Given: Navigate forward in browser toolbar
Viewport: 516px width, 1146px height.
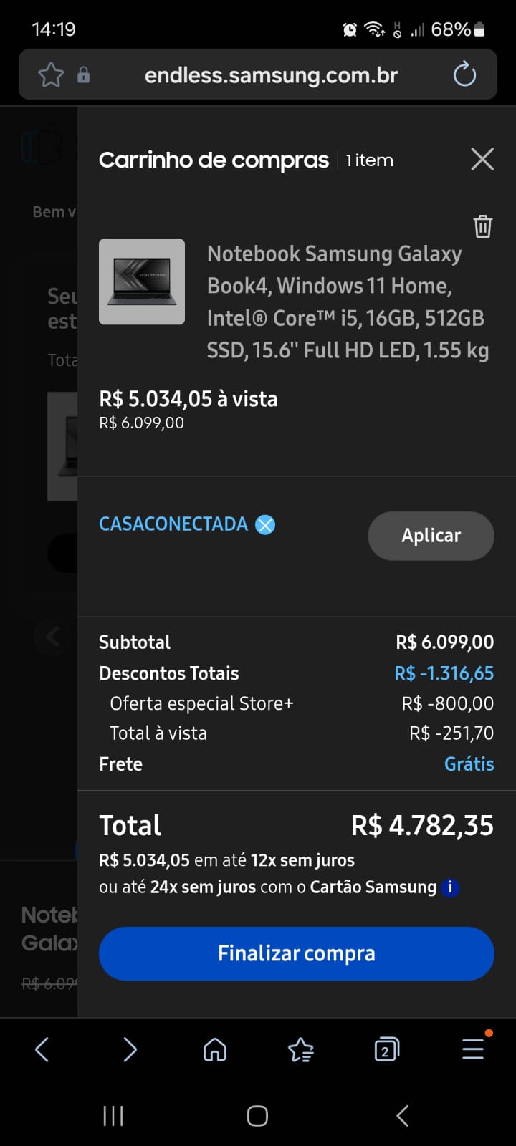Looking at the screenshot, I should (x=129, y=1050).
